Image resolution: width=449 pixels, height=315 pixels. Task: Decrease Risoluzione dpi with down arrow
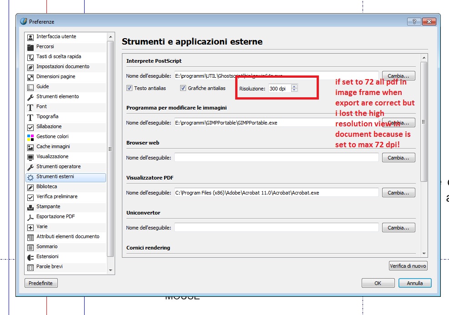coord(294,90)
